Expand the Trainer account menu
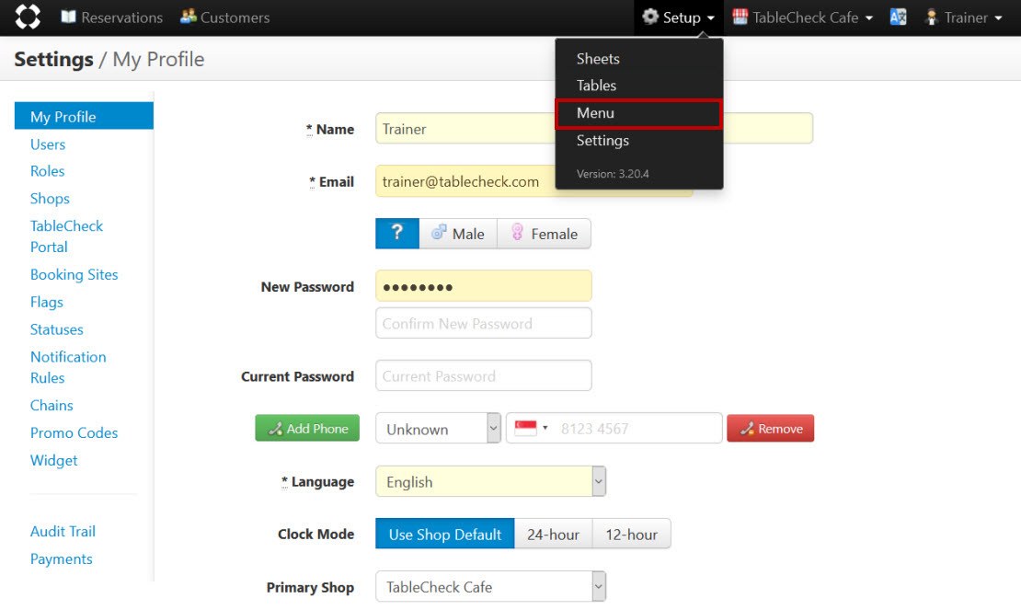 point(964,17)
